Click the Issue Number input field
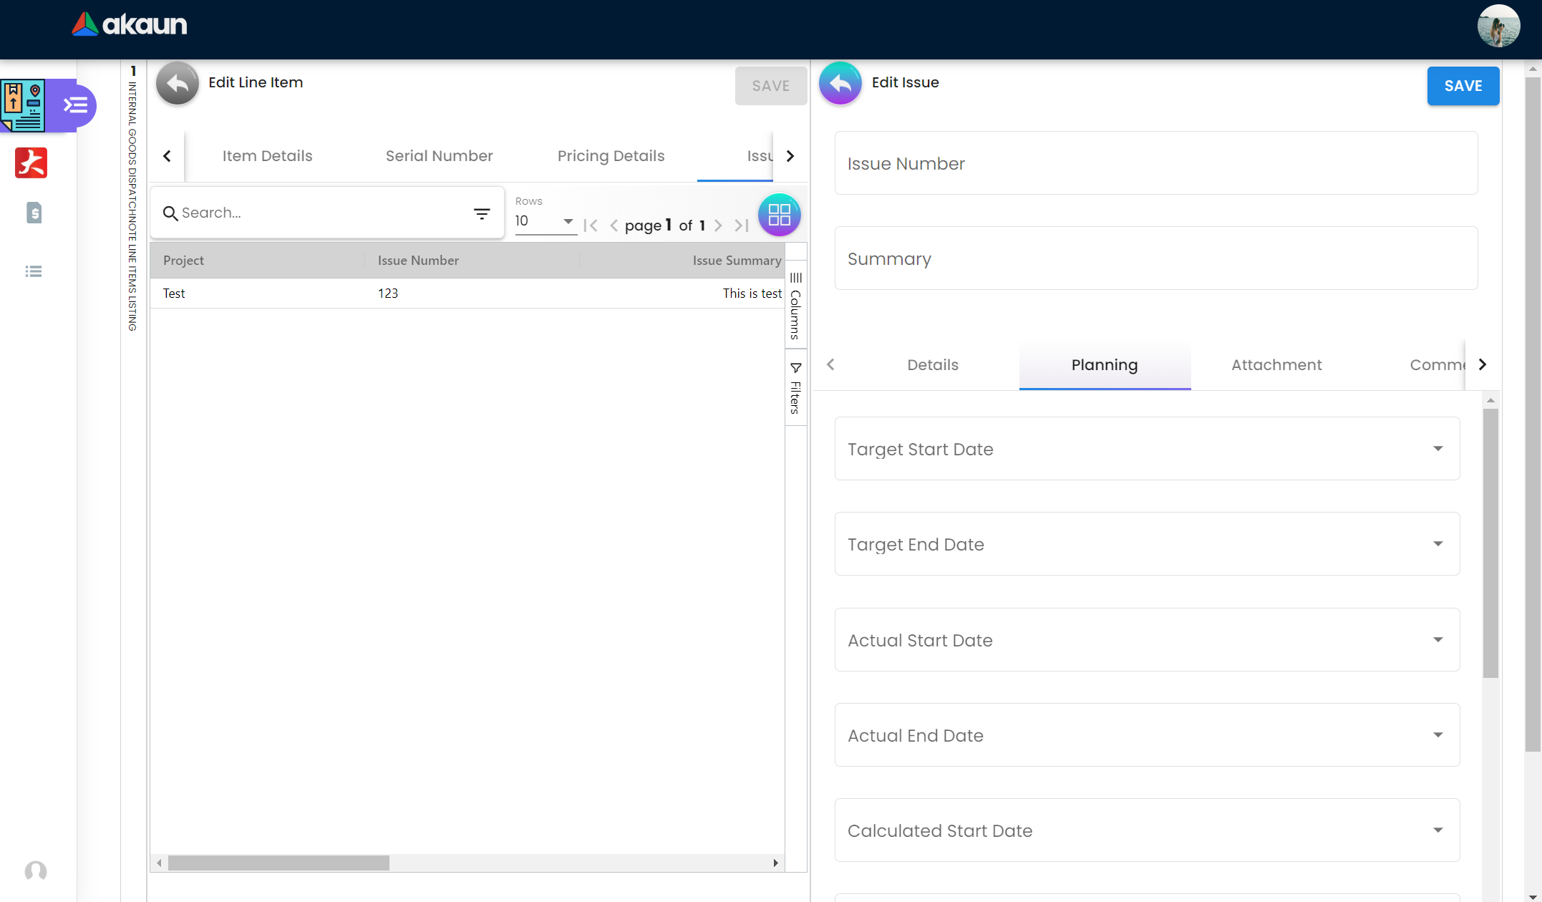The width and height of the screenshot is (1542, 902). pyautogui.click(x=1155, y=163)
